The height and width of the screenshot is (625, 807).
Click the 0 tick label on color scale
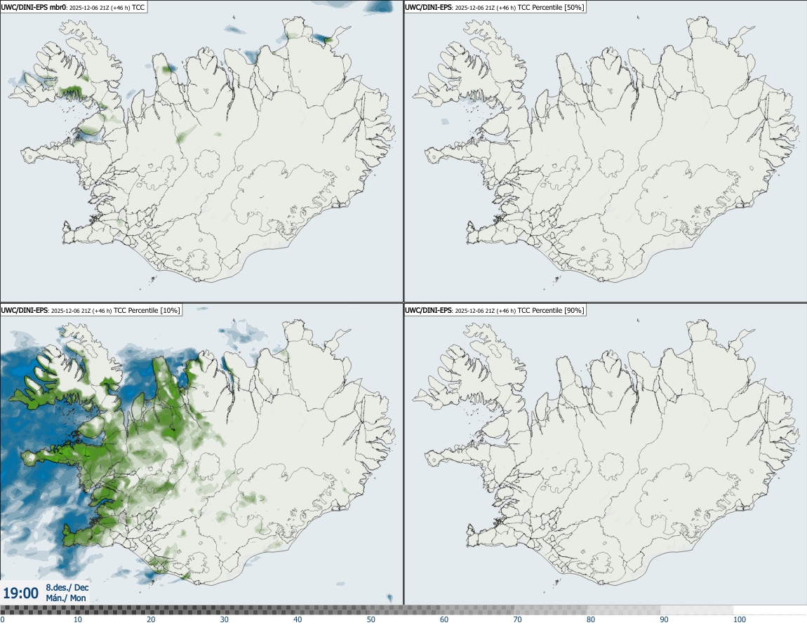(2, 619)
